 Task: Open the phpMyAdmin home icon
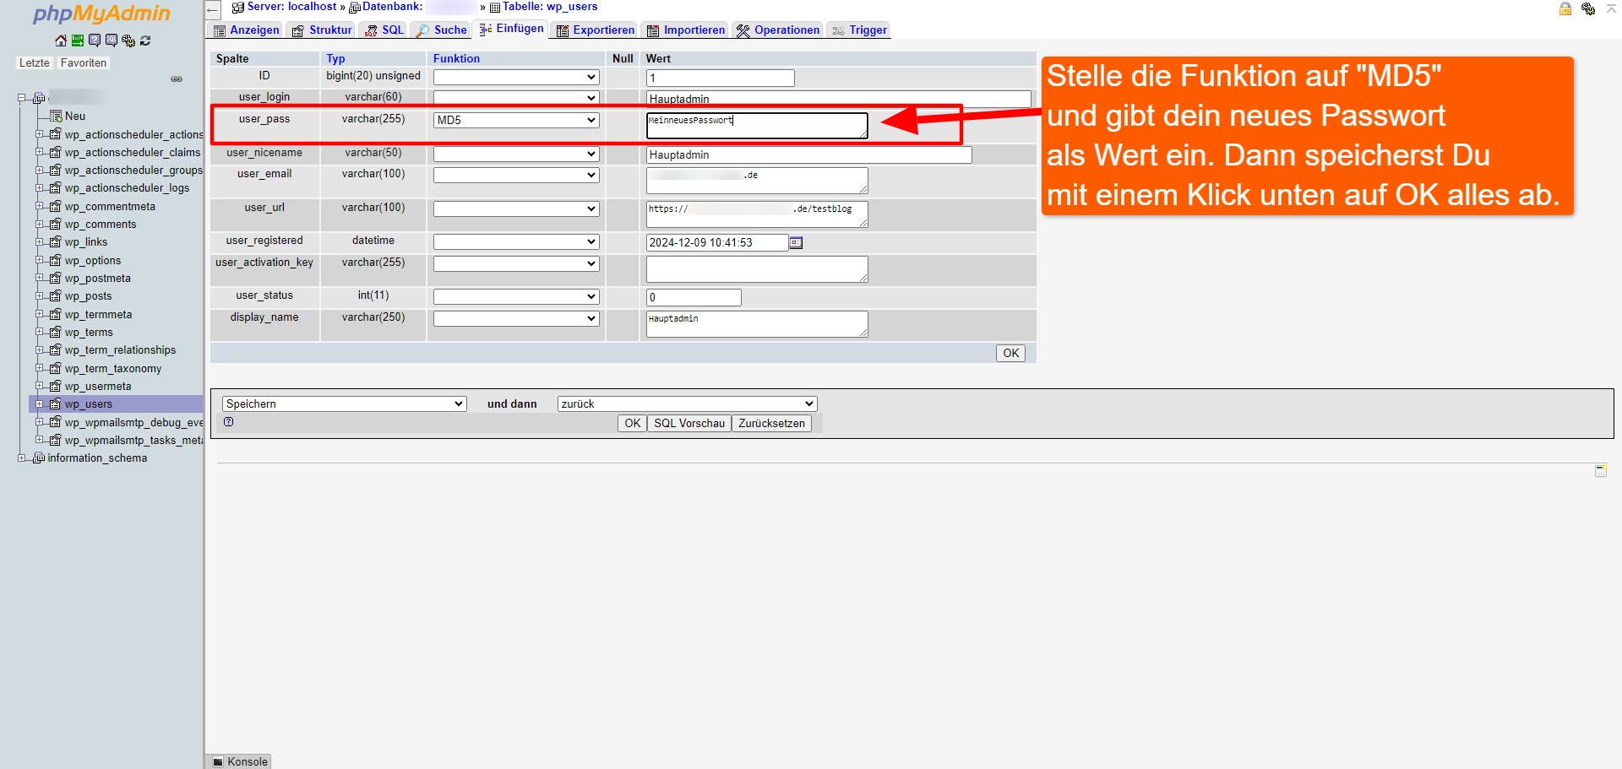coord(61,41)
